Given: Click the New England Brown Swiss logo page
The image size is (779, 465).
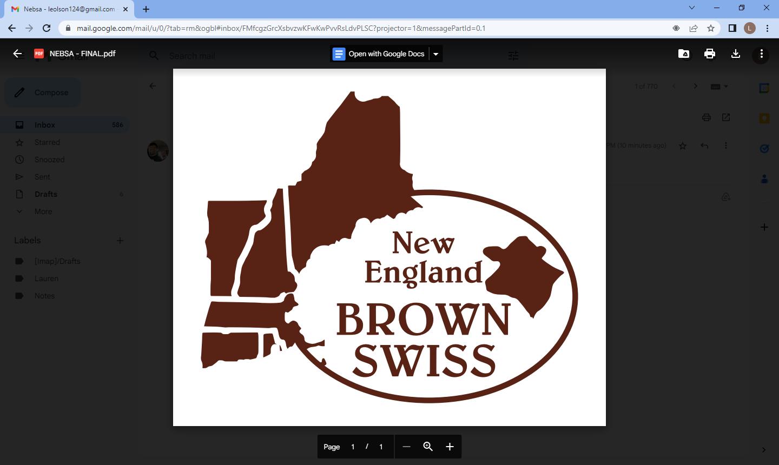Looking at the screenshot, I should click(x=389, y=247).
